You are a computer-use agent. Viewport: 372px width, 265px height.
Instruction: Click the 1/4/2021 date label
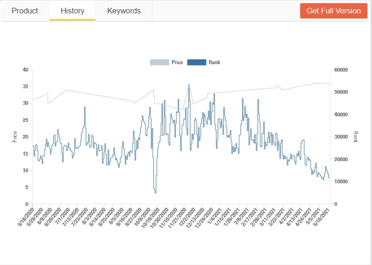[214, 216]
